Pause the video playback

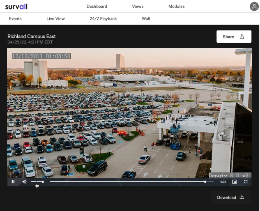13,181
